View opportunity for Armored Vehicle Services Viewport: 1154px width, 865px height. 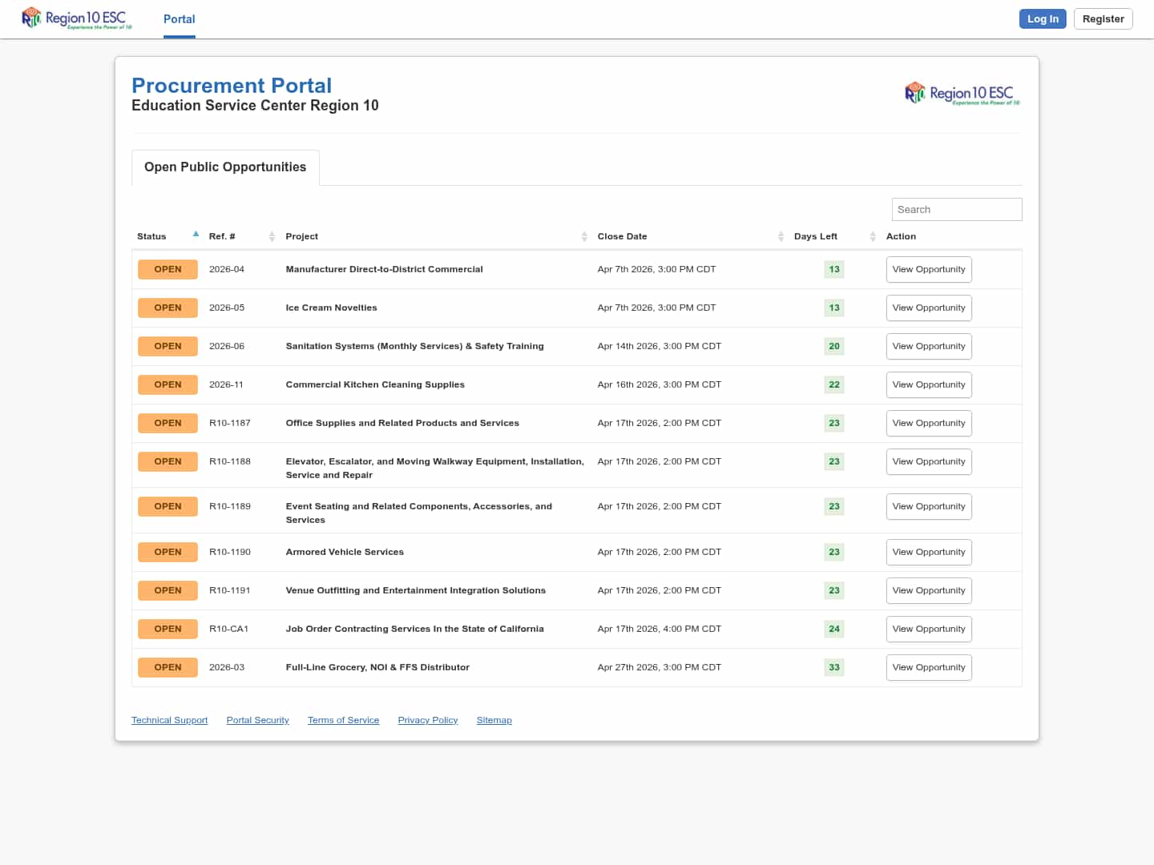928,552
